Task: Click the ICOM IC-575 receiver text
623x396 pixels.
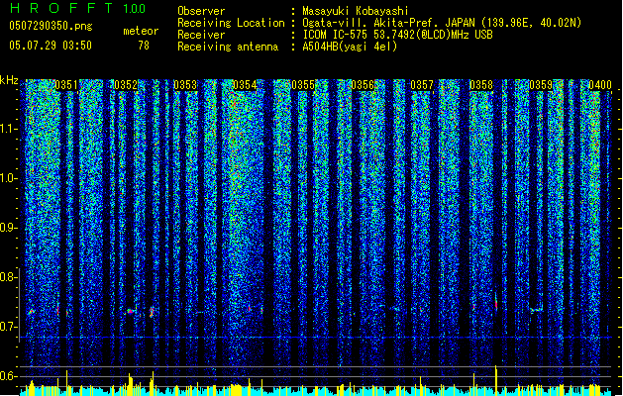Action: (x=397, y=35)
